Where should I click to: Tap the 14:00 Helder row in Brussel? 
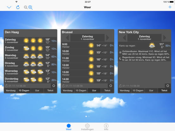87,80
